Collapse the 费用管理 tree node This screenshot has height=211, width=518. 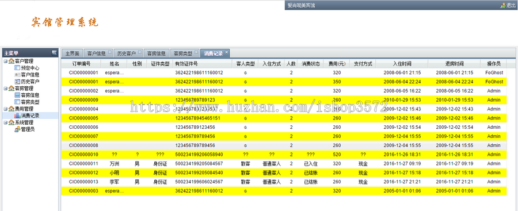coord(6,109)
